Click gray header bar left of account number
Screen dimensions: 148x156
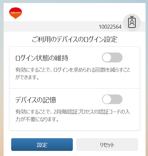51,27
